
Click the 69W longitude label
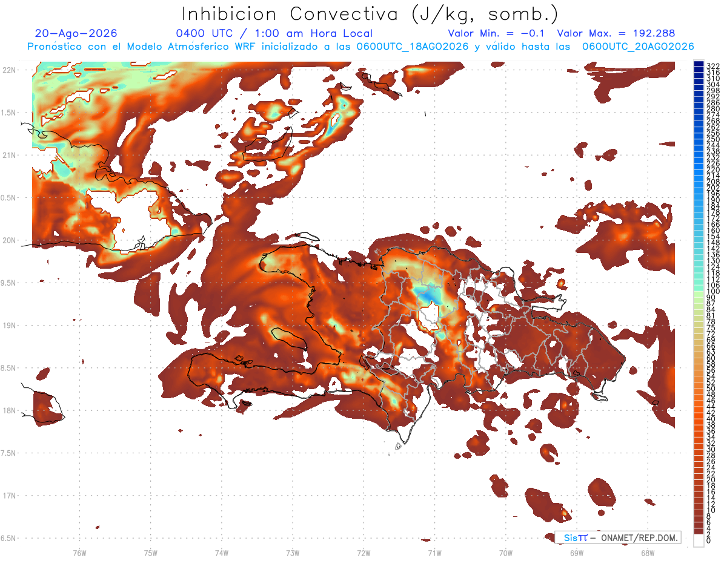[576, 552]
